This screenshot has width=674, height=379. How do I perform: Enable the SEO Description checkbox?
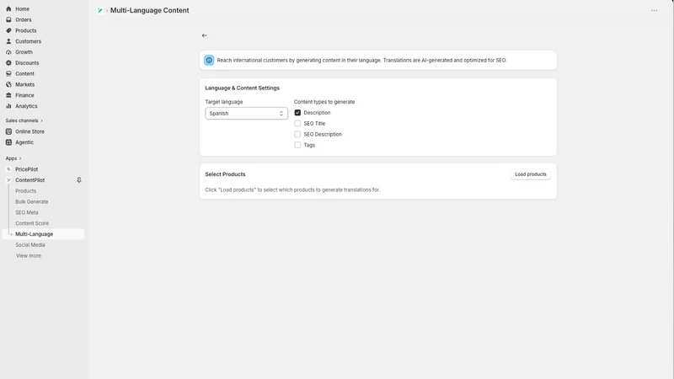tap(297, 134)
